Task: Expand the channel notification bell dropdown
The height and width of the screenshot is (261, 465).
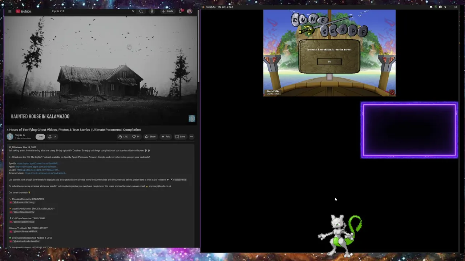Action: [52, 137]
